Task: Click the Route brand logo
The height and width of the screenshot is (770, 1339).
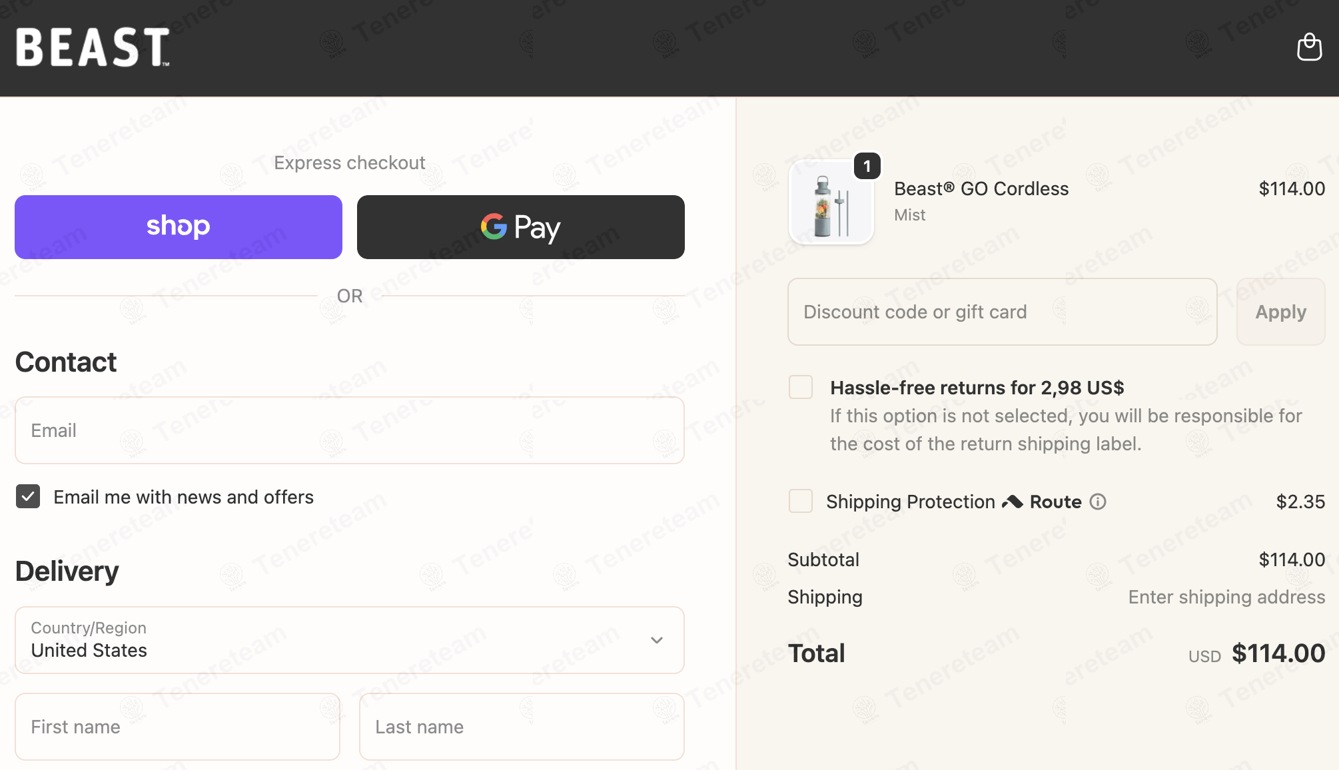Action: 1041,502
